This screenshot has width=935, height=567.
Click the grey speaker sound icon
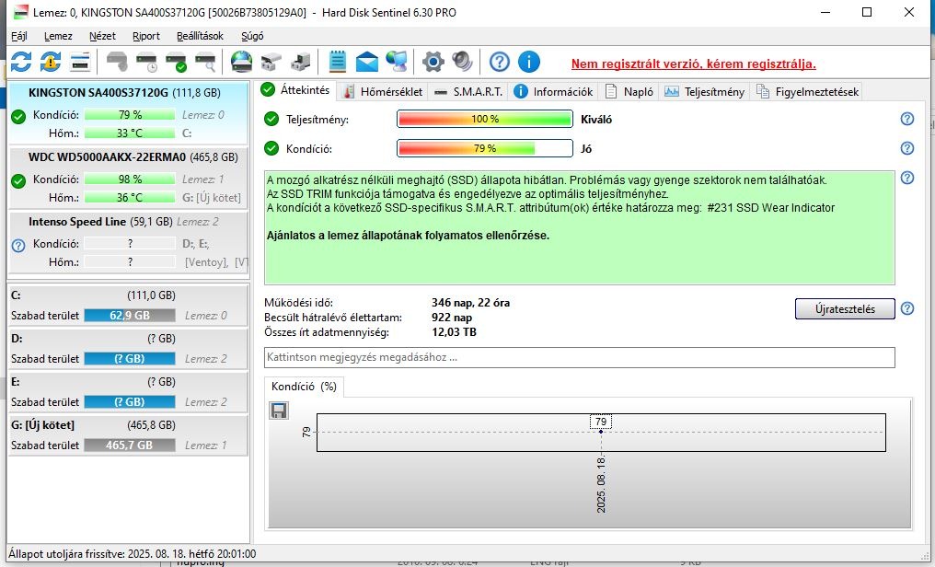[x=462, y=62]
